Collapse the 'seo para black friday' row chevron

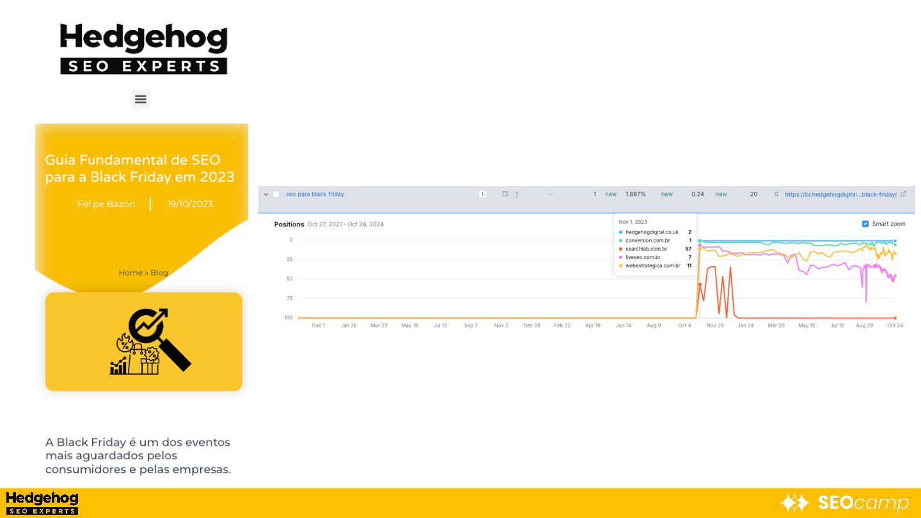point(266,194)
